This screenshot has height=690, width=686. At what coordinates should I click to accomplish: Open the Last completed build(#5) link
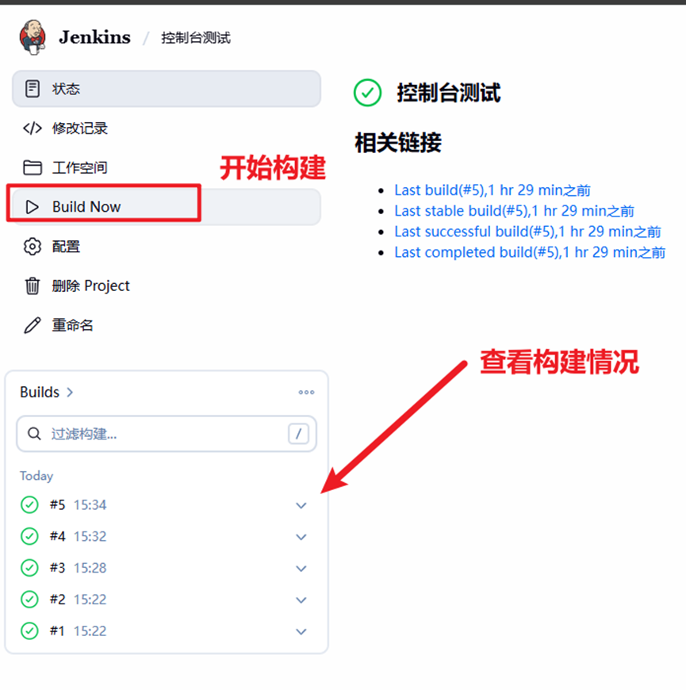[529, 252]
